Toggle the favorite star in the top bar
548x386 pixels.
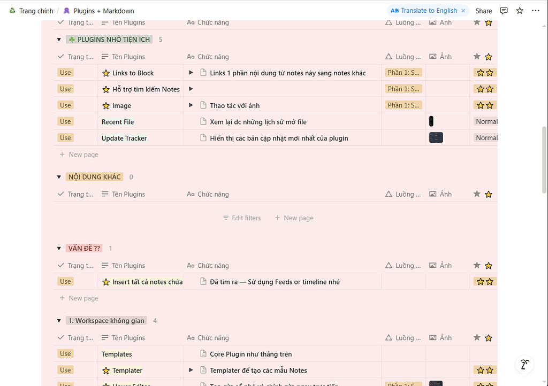[x=520, y=10]
